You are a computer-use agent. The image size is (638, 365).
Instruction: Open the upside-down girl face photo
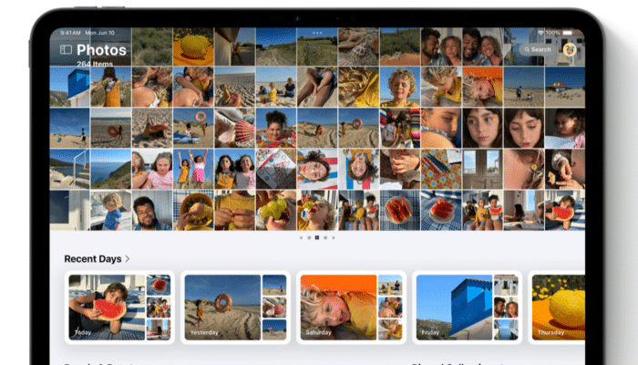pos(358,169)
